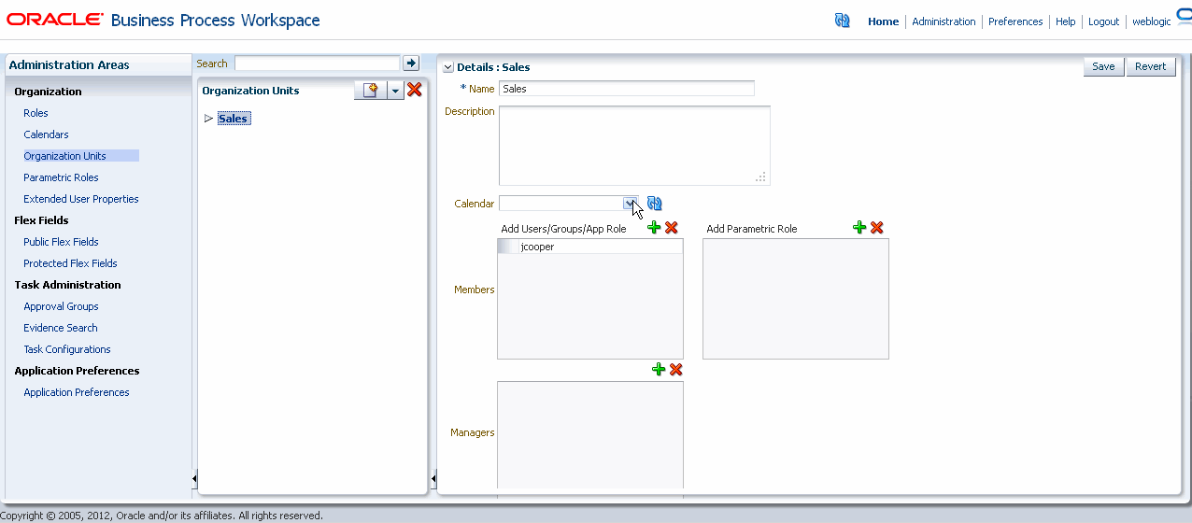The height and width of the screenshot is (523, 1192).
Task: Open the Calendar dropdown list
Action: 631,204
